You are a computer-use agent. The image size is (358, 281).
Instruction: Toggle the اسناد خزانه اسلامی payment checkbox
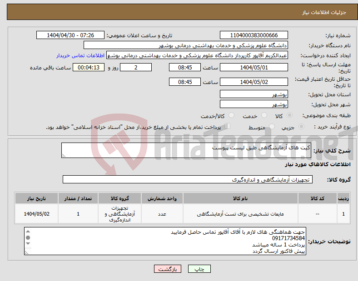point(228,126)
